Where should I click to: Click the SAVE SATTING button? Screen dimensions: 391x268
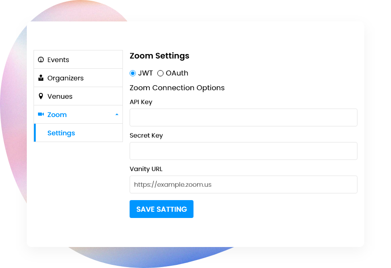pyautogui.click(x=161, y=209)
